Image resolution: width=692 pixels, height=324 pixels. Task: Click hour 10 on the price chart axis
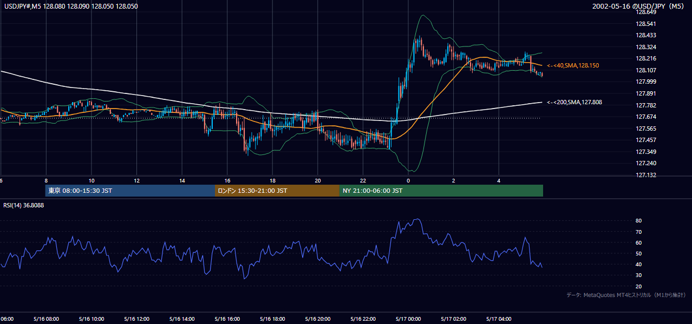92,180
